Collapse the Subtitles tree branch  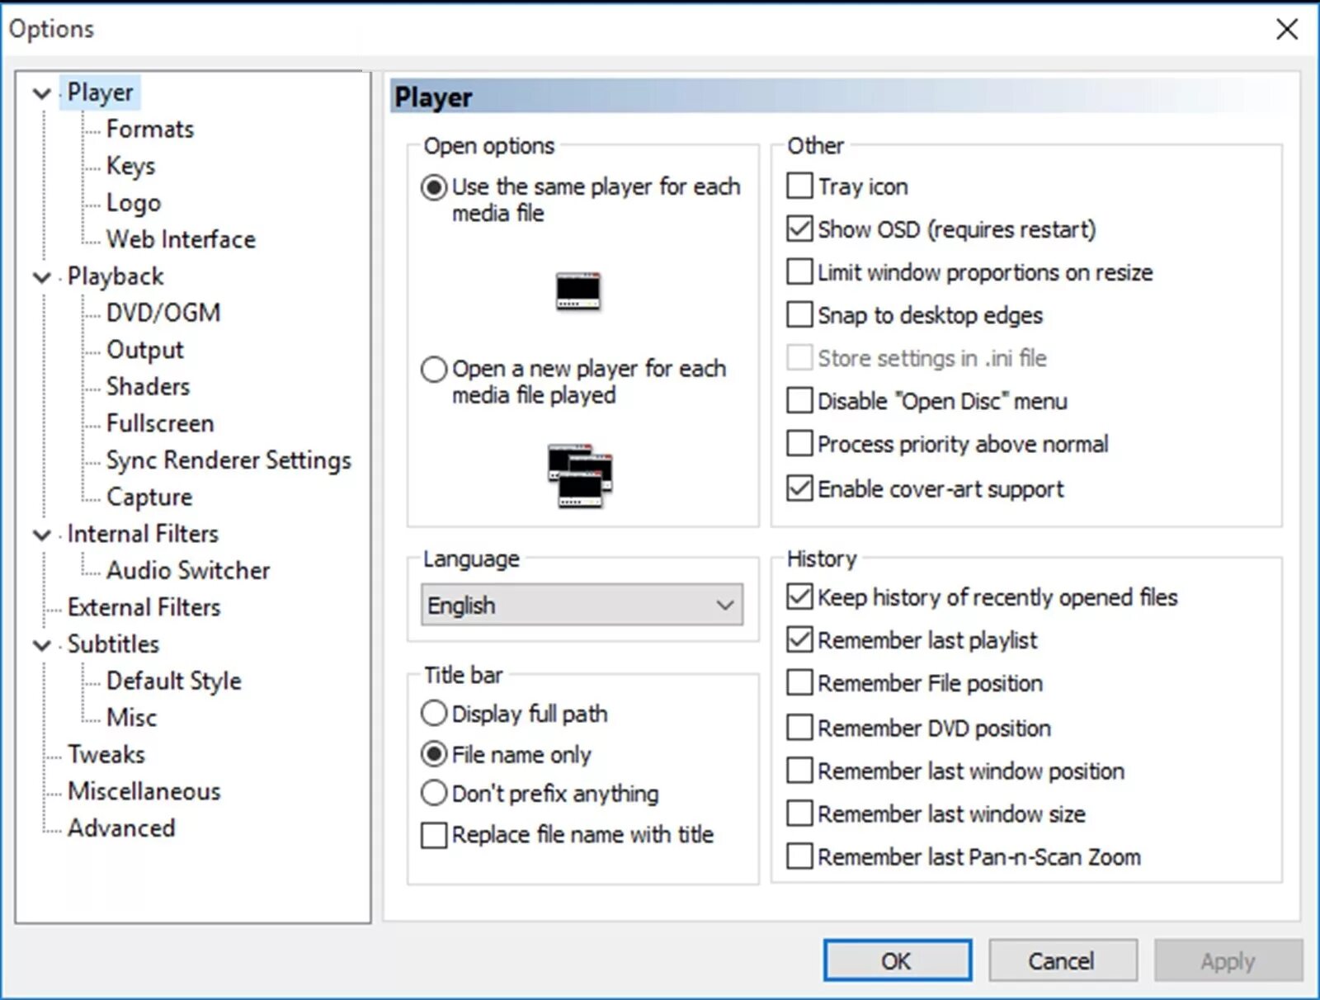[41, 645]
